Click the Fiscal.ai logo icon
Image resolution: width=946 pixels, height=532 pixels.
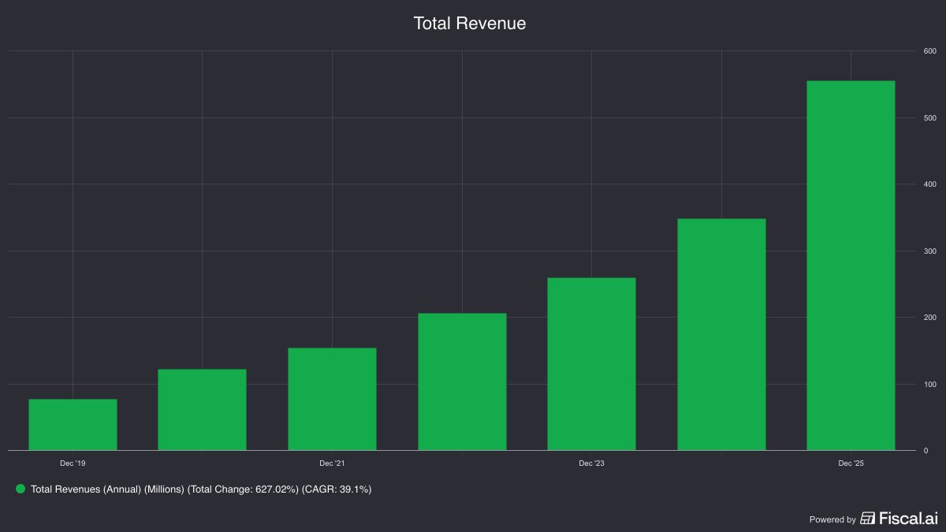(x=867, y=519)
